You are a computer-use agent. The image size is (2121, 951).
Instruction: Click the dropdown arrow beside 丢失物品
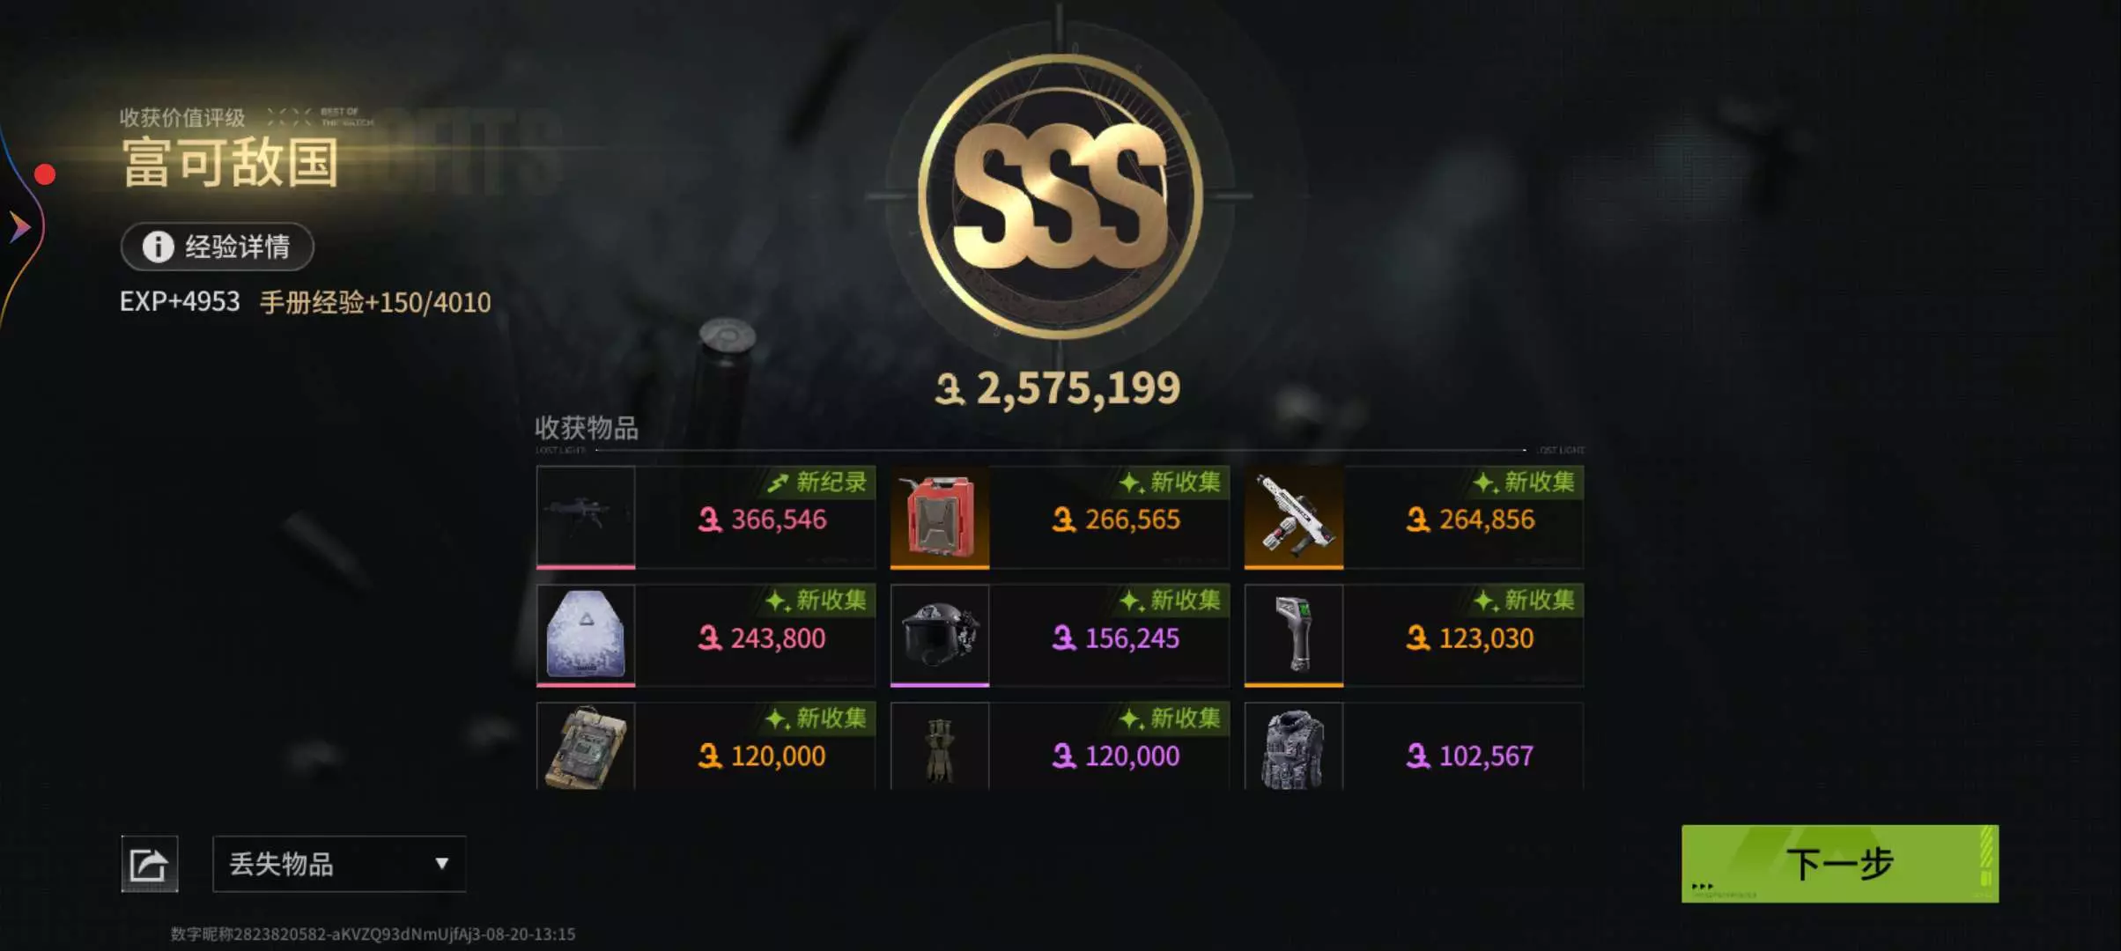click(442, 864)
